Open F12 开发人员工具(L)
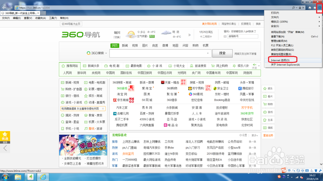The height and width of the screenshot is (181, 323). coord(293,45)
